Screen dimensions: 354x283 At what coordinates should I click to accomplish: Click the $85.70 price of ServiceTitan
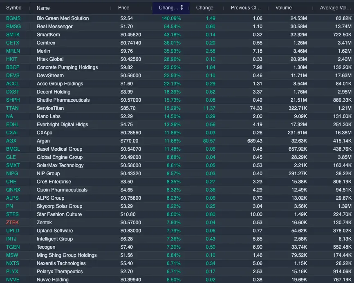pos(128,108)
